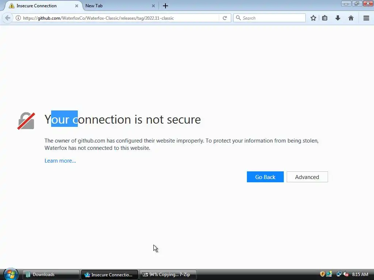Screen dimensions: 374x280
Task: Reload the page with the refresh icon
Action: (225, 18)
